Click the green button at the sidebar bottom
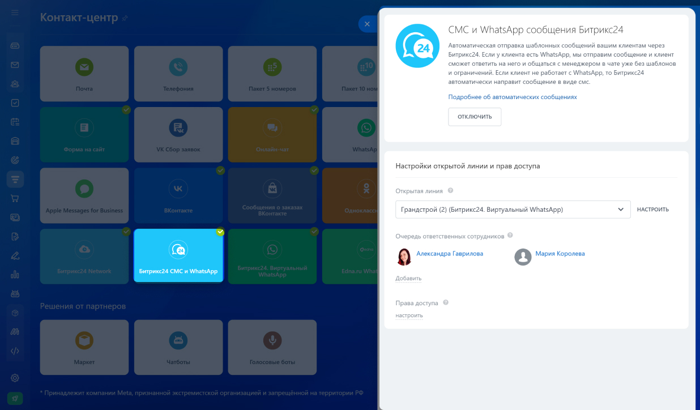 tap(15, 399)
